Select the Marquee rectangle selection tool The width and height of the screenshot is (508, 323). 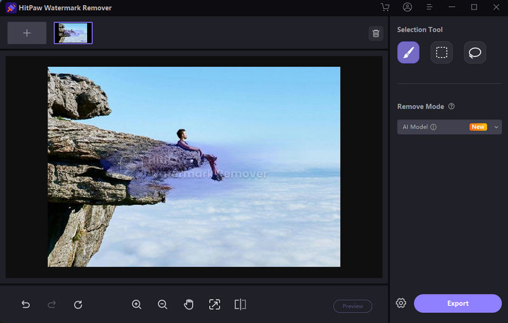[441, 53]
